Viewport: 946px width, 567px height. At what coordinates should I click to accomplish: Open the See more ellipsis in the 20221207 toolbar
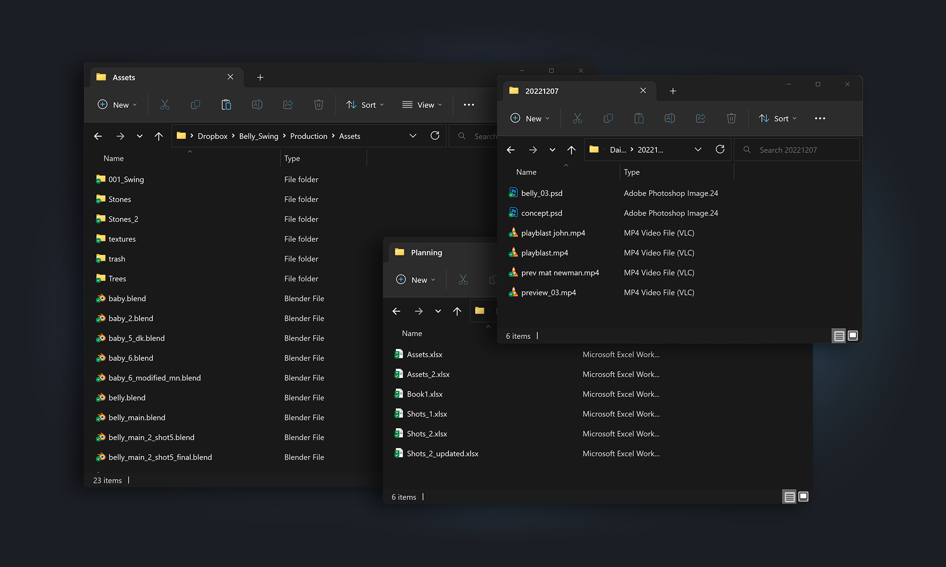[x=820, y=118]
